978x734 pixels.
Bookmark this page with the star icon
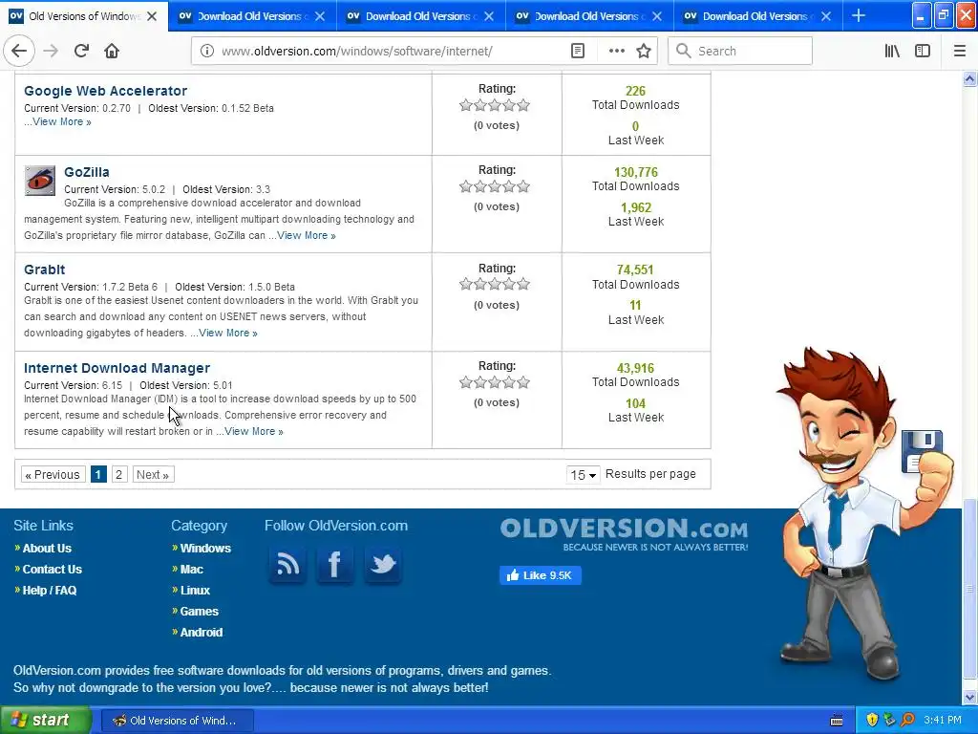click(x=645, y=52)
